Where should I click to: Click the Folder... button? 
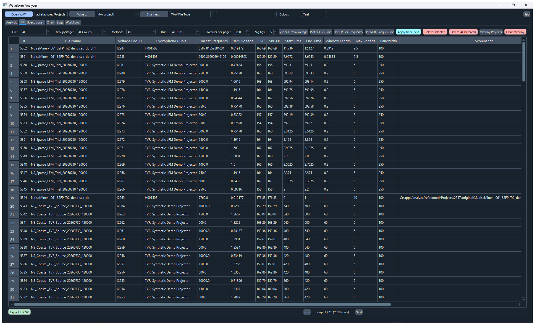[x=82, y=14]
